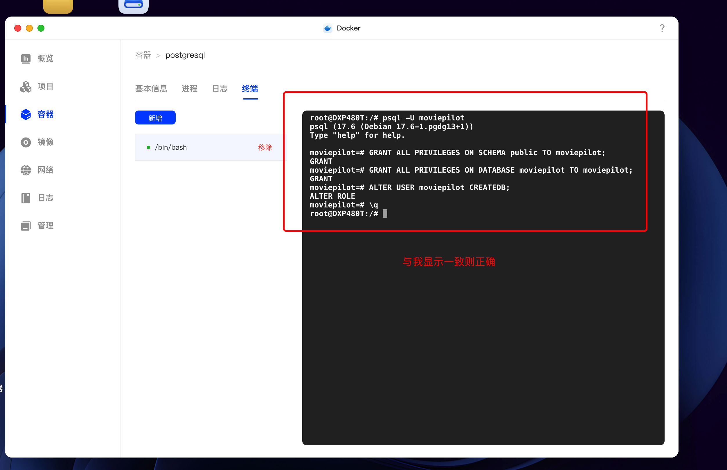The height and width of the screenshot is (470, 727).
Task: Click the 容器 container cube icon
Action: tap(26, 114)
